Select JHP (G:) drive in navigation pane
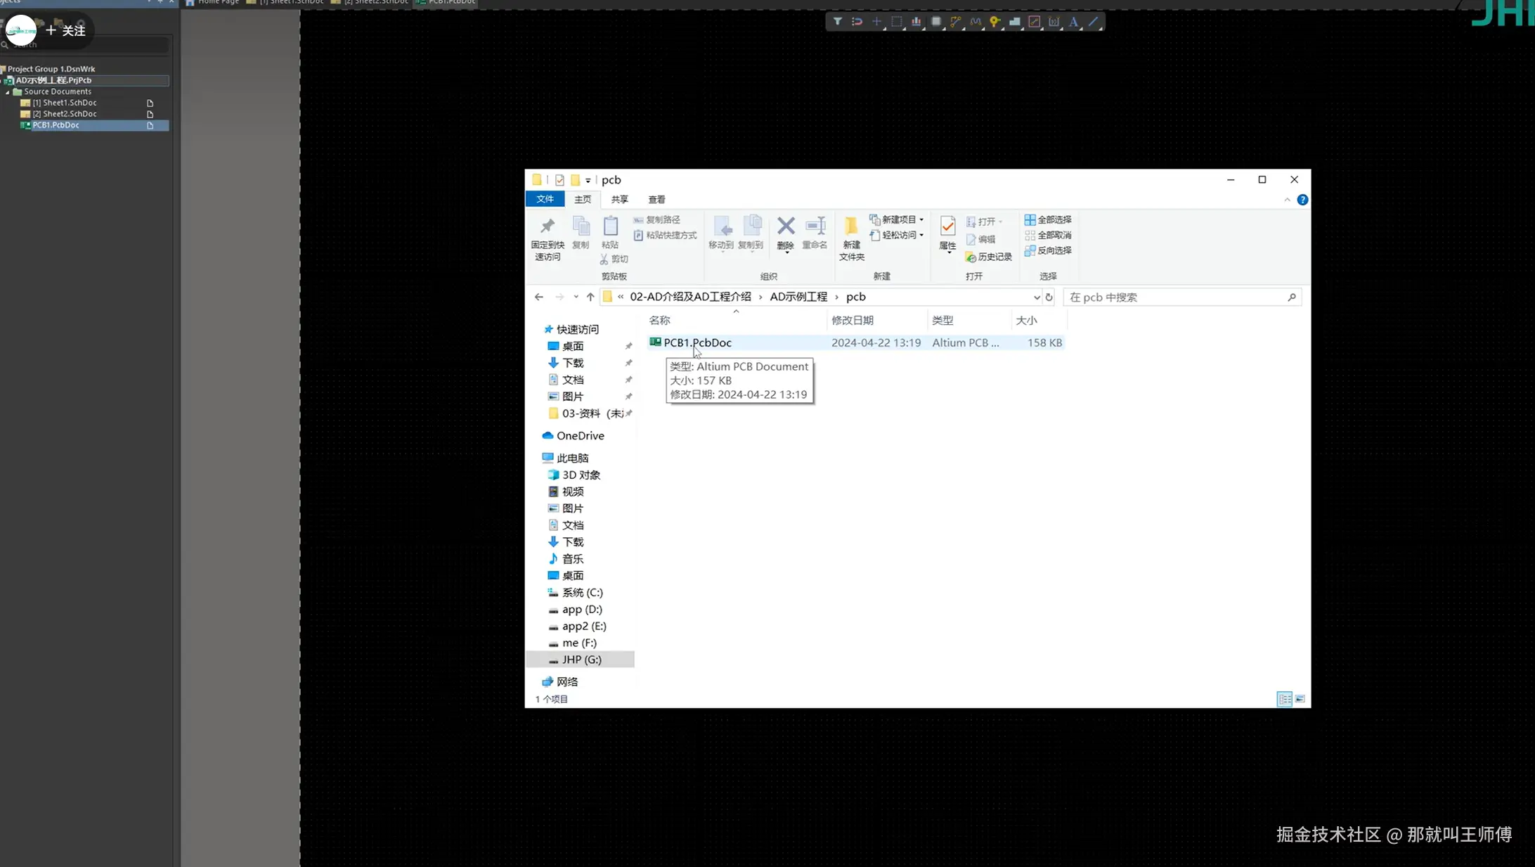 (x=581, y=660)
